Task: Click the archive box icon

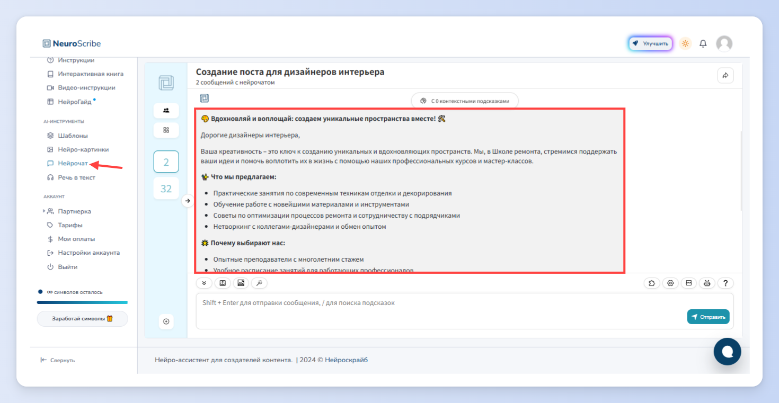Action: click(x=689, y=283)
